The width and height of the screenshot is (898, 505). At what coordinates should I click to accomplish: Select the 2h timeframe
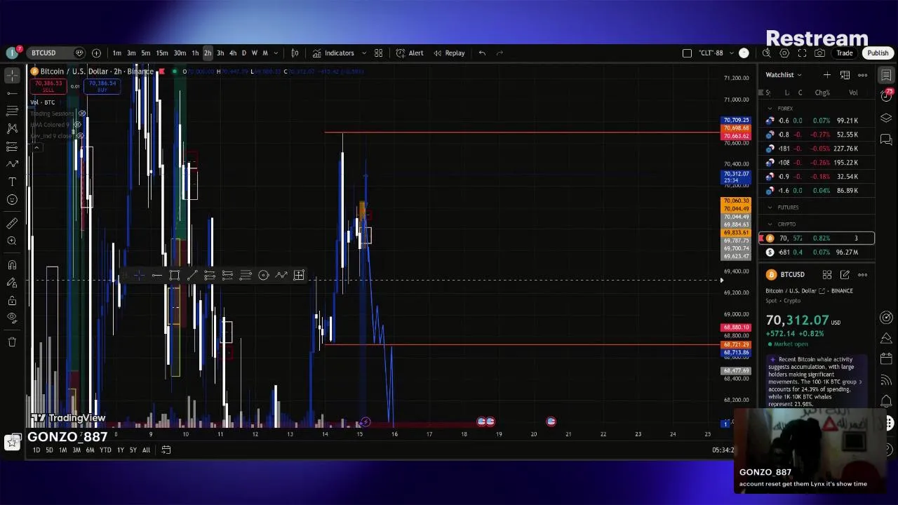tap(208, 53)
